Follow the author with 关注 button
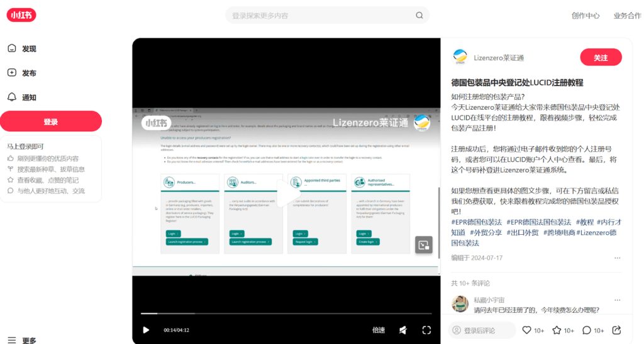Screen dimensions: 644x344 [601, 58]
